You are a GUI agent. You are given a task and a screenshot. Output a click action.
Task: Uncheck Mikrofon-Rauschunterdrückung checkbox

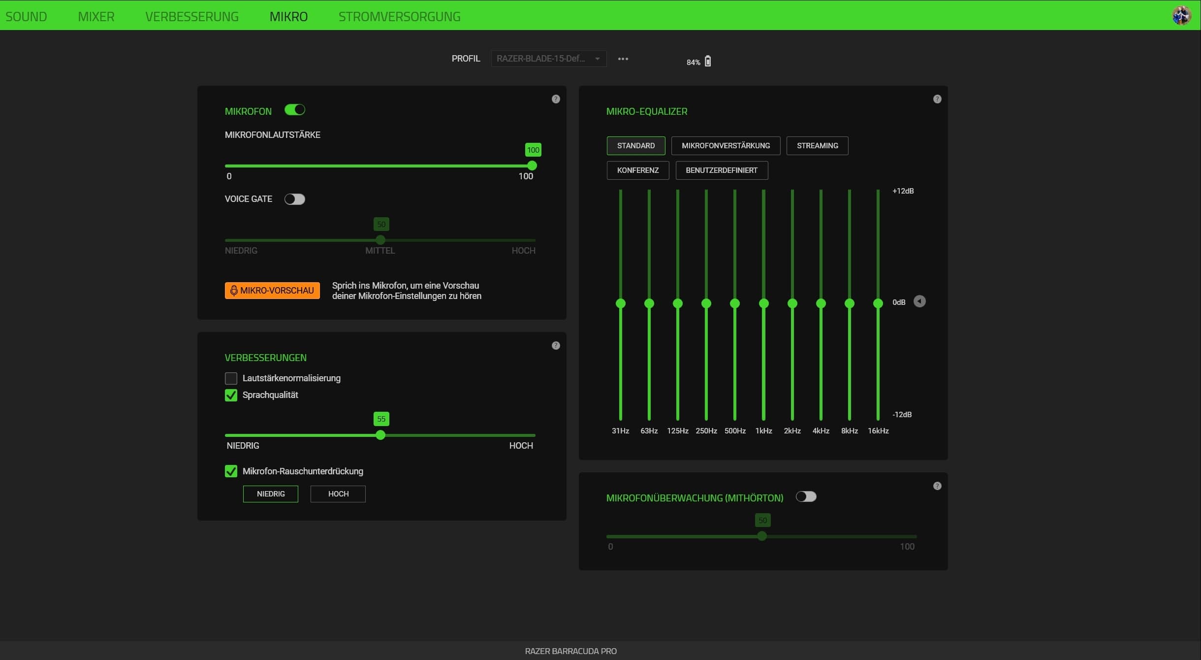(231, 471)
